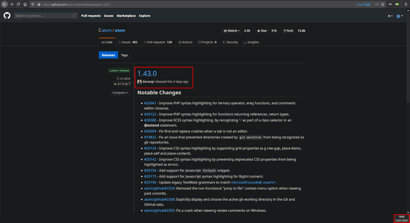The width and height of the screenshot is (410, 223).
Task: Open the Security tab
Action: click(230, 42)
